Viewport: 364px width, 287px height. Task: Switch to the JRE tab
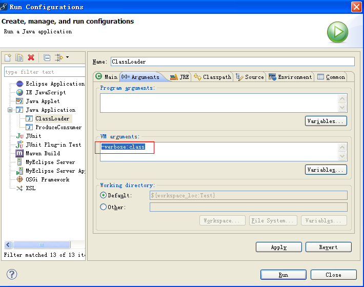(179, 77)
